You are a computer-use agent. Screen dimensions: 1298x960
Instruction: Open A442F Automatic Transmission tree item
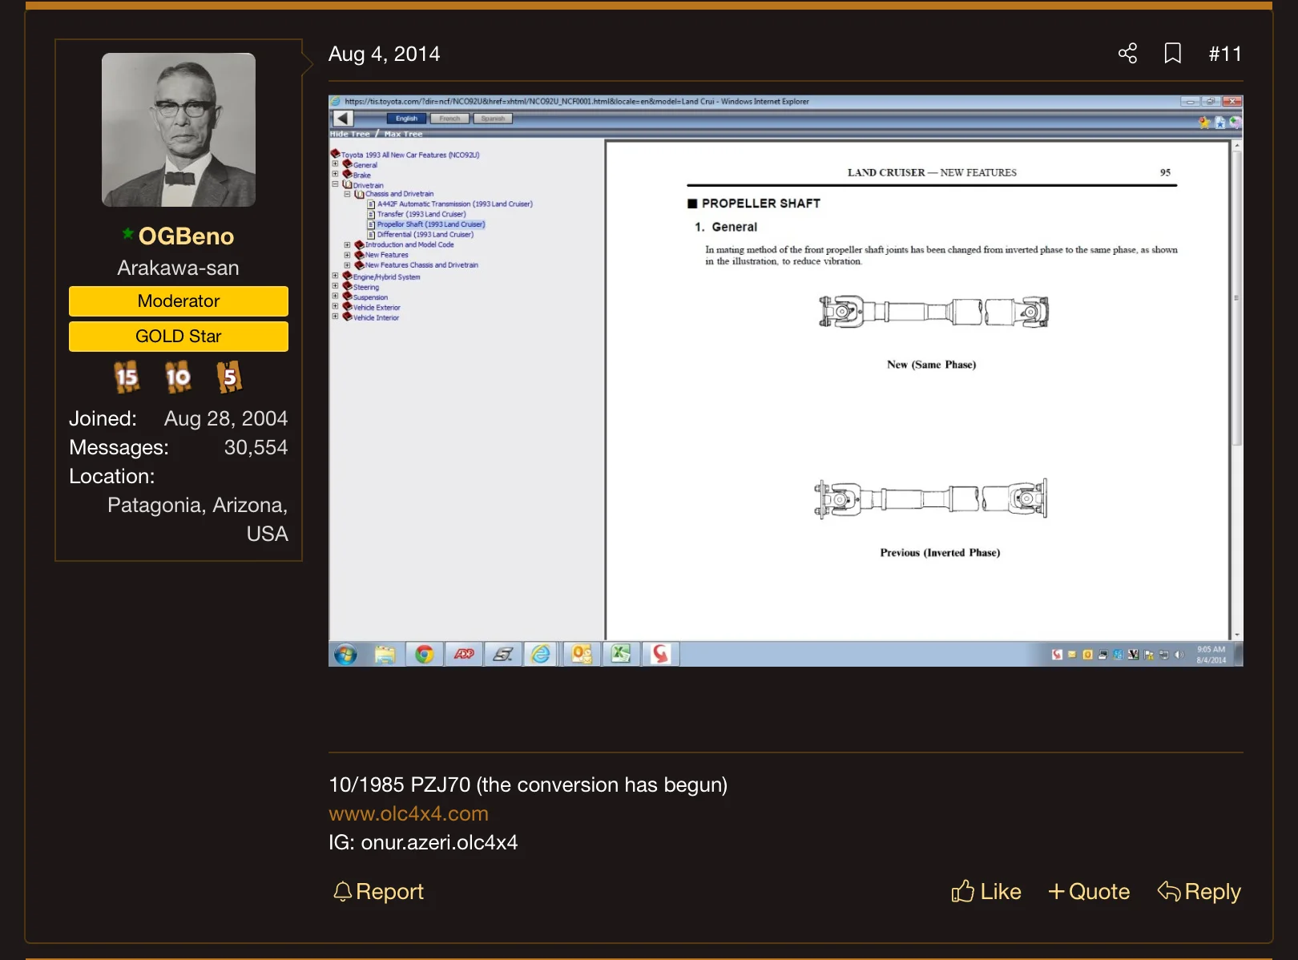pos(455,204)
